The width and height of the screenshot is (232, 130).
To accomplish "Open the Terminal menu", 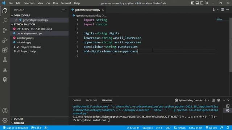I will [66, 3].
